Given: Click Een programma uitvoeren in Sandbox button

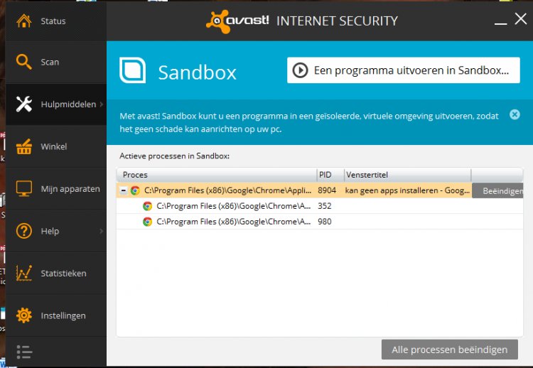Looking at the screenshot, I should click(x=404, y=70).
